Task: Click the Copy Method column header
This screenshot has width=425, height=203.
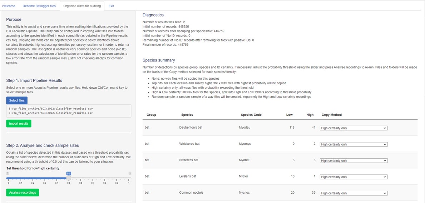Action: 331,115
